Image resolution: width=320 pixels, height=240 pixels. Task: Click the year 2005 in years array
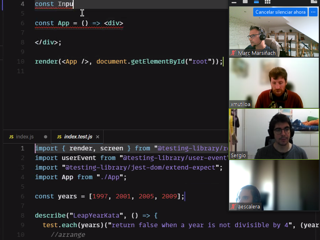coord(146,196)
